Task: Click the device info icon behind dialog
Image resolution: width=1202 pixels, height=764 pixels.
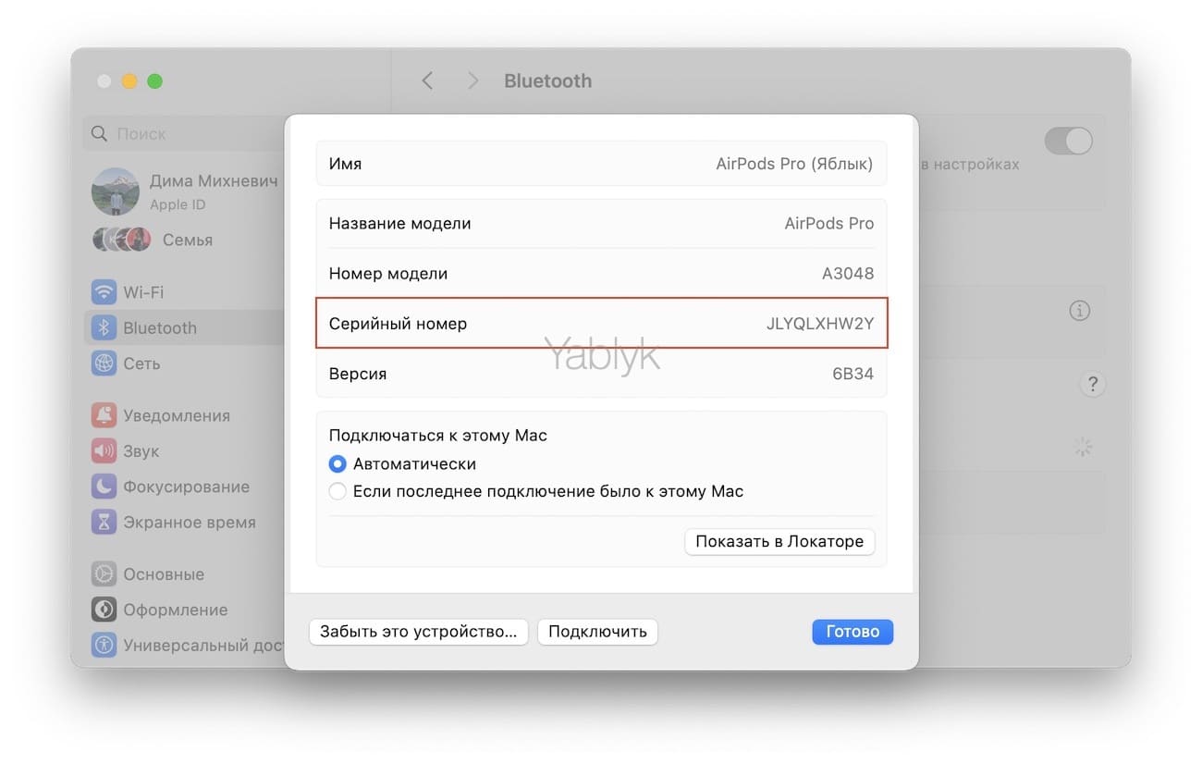Action: [1079, 311]
